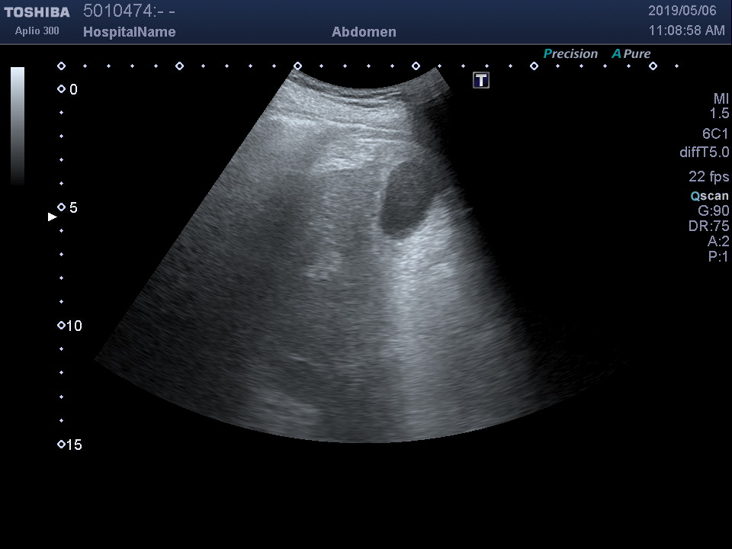Click the 10 cm depth marker
Image resolution: width=732 pixels, height=549 pixels.
coord(69,326)
